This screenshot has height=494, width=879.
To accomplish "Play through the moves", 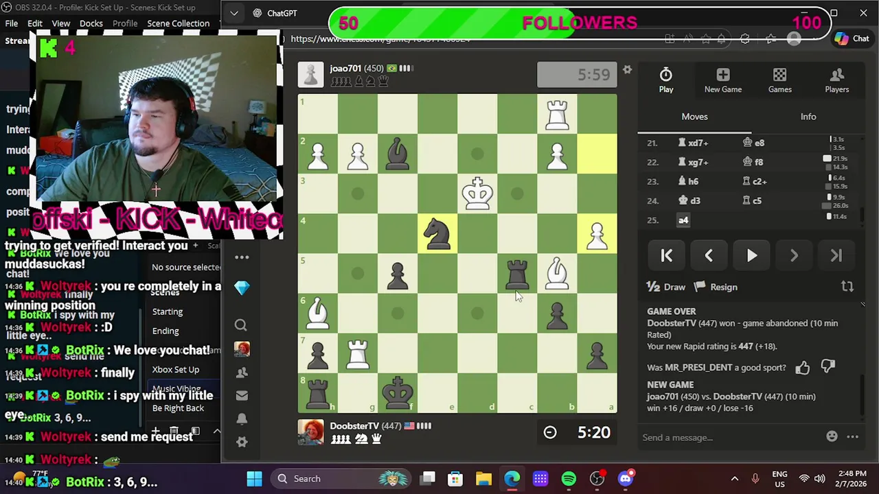I will tap(751, 255).
